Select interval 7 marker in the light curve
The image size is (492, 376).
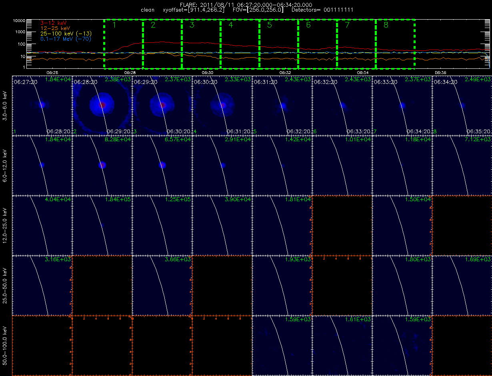click(x=347, y=25)
